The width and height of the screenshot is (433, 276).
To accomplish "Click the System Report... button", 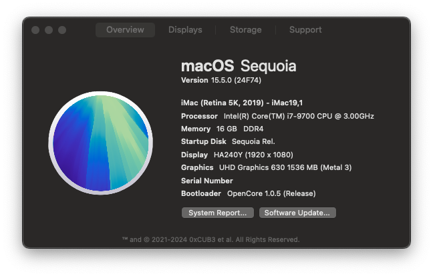I will click(218, 213).
